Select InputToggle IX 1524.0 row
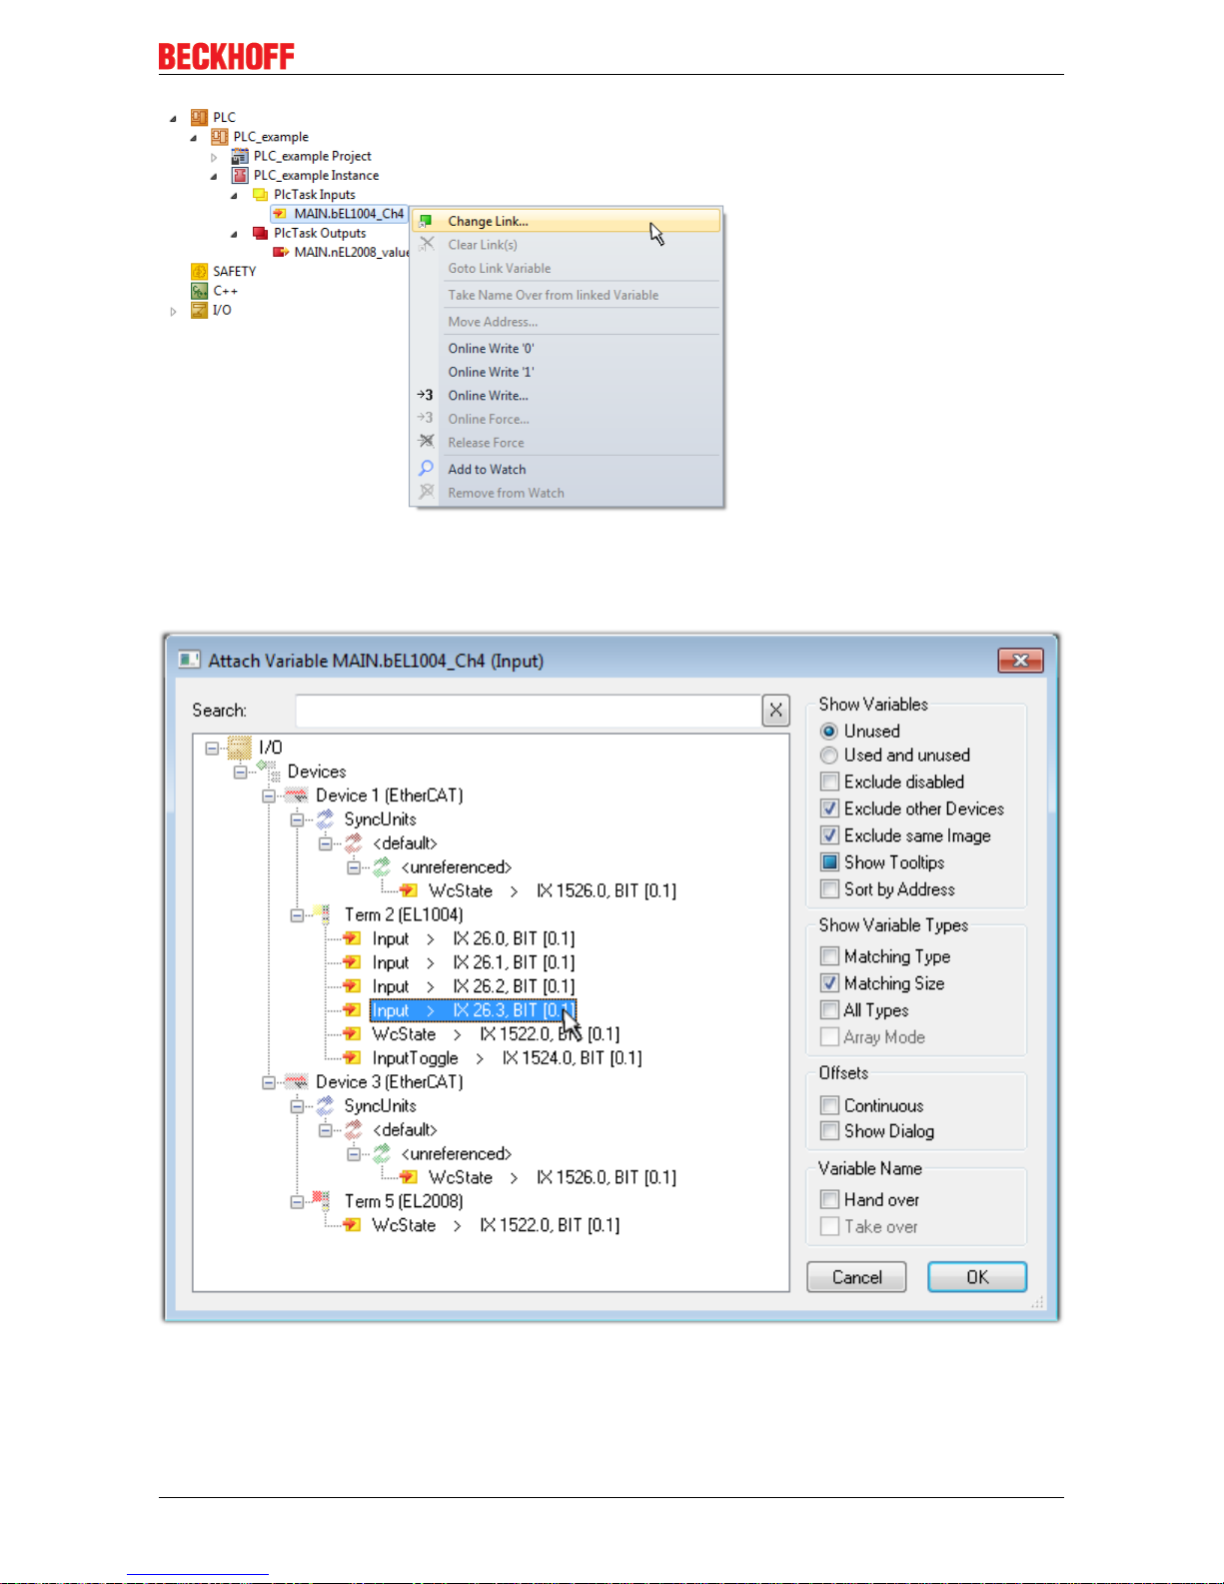Image resolution: width=1224 pixels, height=1584 pixels. (507, 1058)
